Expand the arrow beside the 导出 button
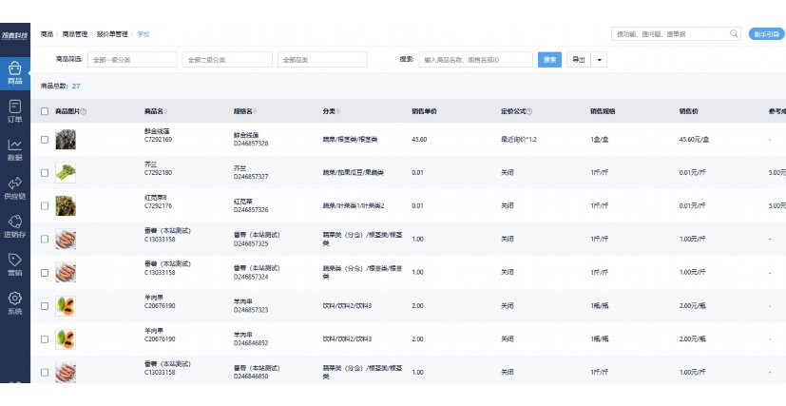The height and width of the screenshot is (406, 786). pos(600,60)
